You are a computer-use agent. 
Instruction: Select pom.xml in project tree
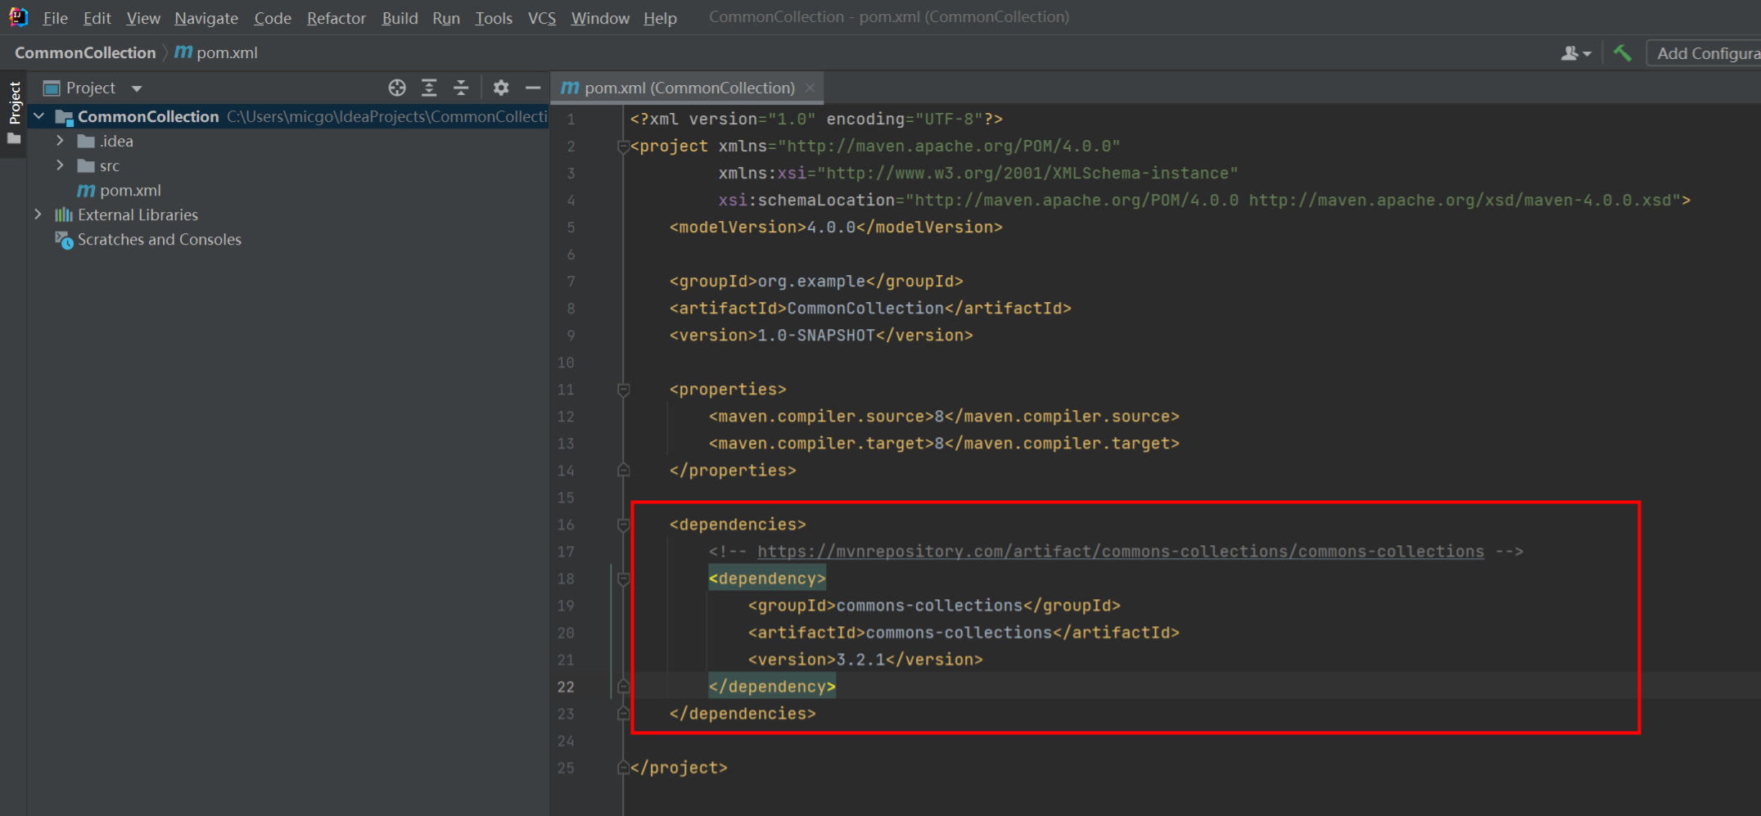119,190
